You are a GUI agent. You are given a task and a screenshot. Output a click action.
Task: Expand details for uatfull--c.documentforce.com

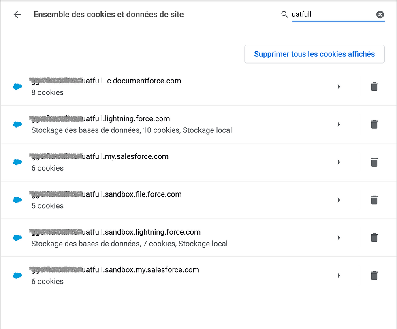(x=339, y=87)
